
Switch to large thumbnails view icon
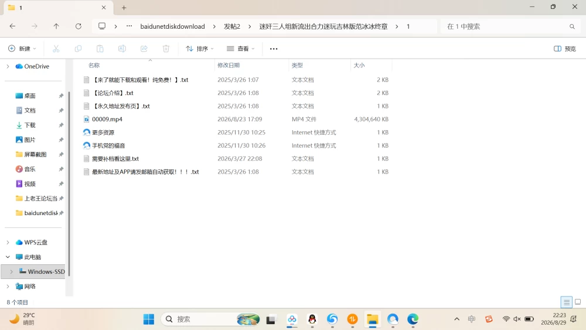[x=578, y=302]
